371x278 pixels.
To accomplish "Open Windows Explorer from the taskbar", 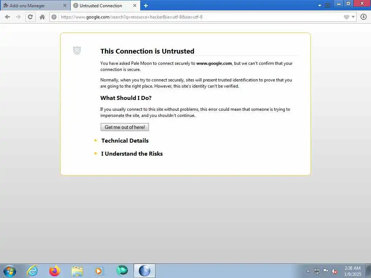I will click(x=77, y=271).
